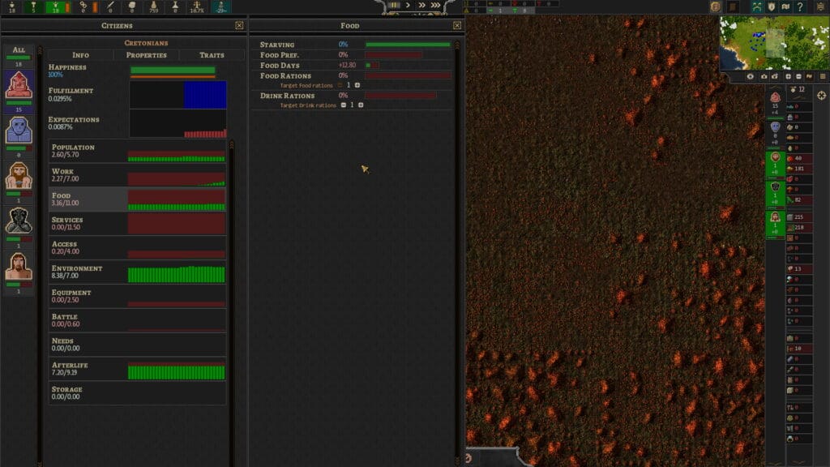Increase Target Food rations
Screen dimensions: 830x467
357,85
